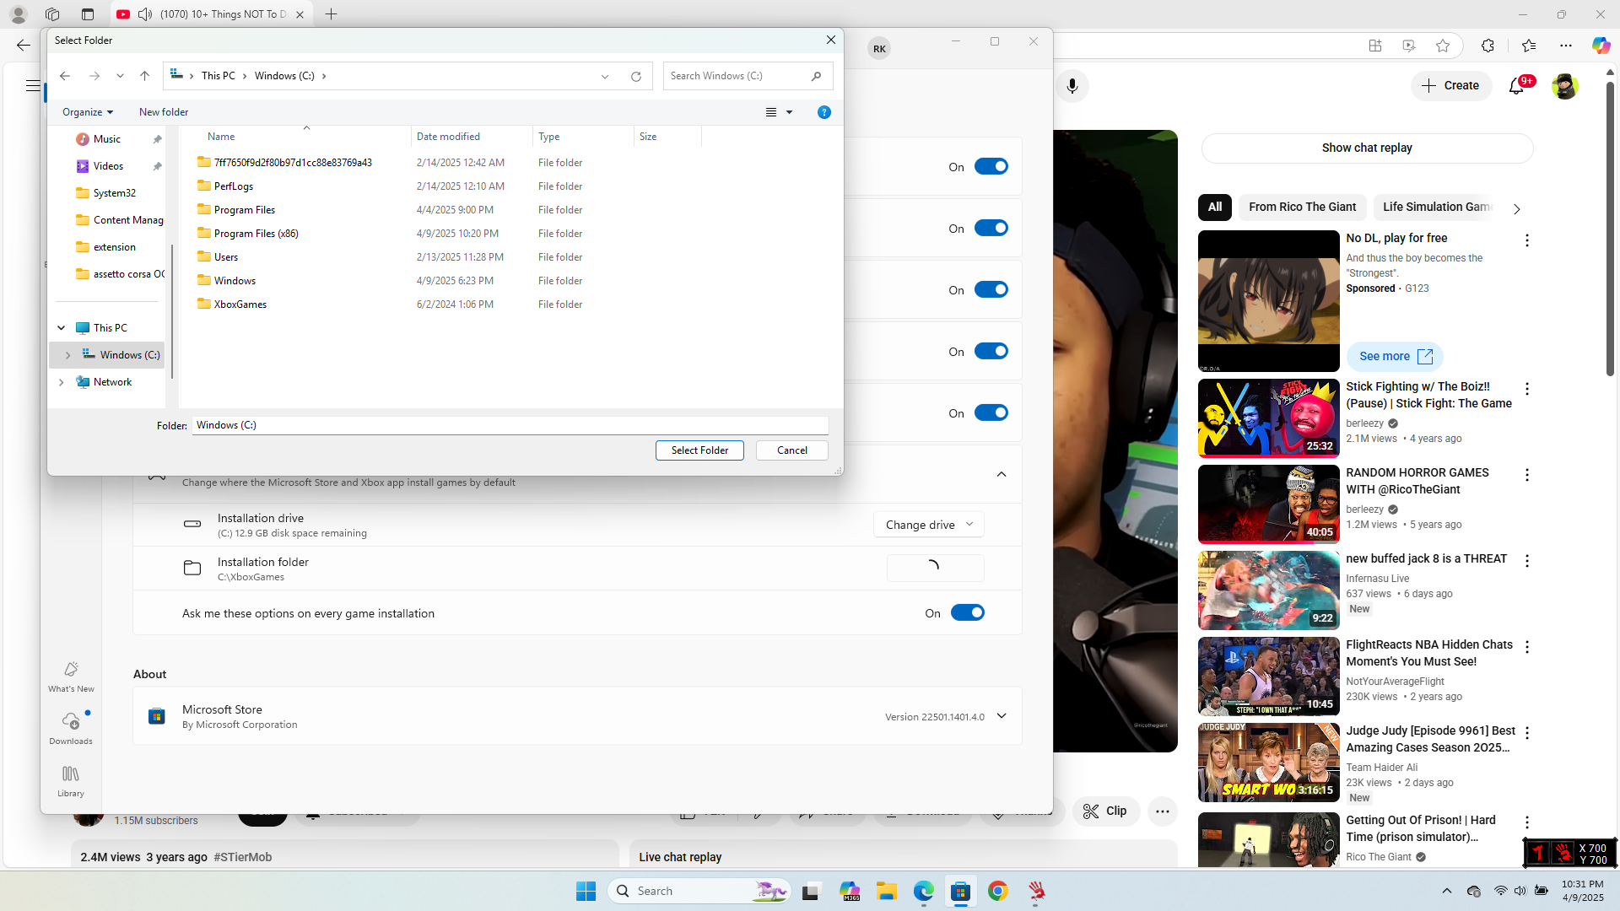This screenshot has height=911, width=1620.
Task: Select the All filter chip
Action: tap(1215, 208)
